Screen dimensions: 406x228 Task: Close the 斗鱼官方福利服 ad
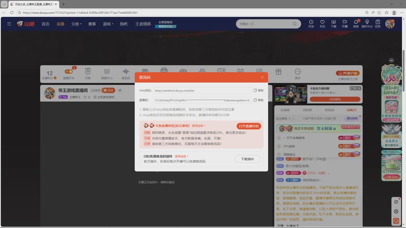click(359, 88)
